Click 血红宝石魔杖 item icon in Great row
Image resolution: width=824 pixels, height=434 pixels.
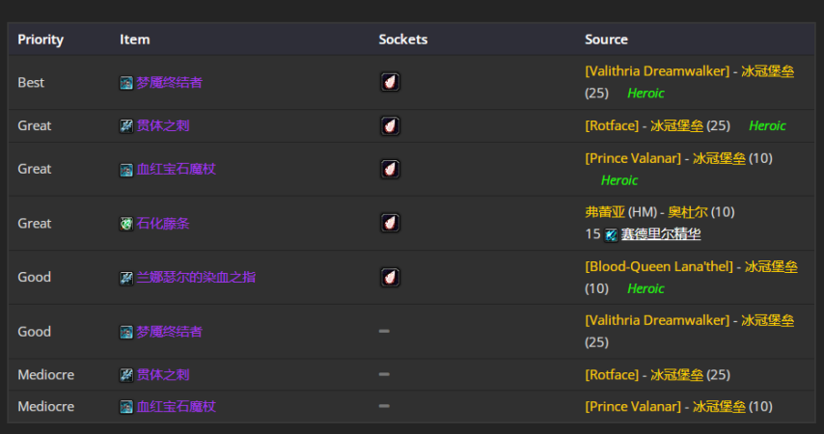[126, 170]
